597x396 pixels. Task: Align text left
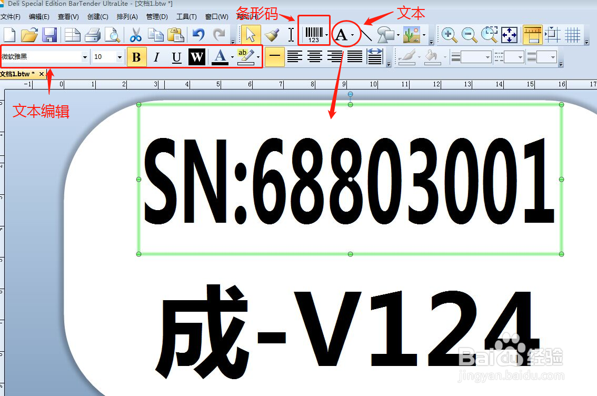click(x=295, y=57)
